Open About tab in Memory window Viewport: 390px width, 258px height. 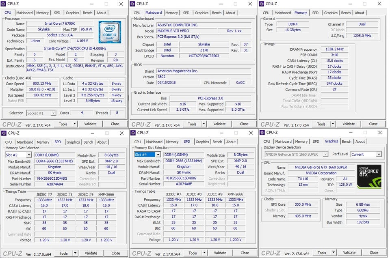[360, 13]
